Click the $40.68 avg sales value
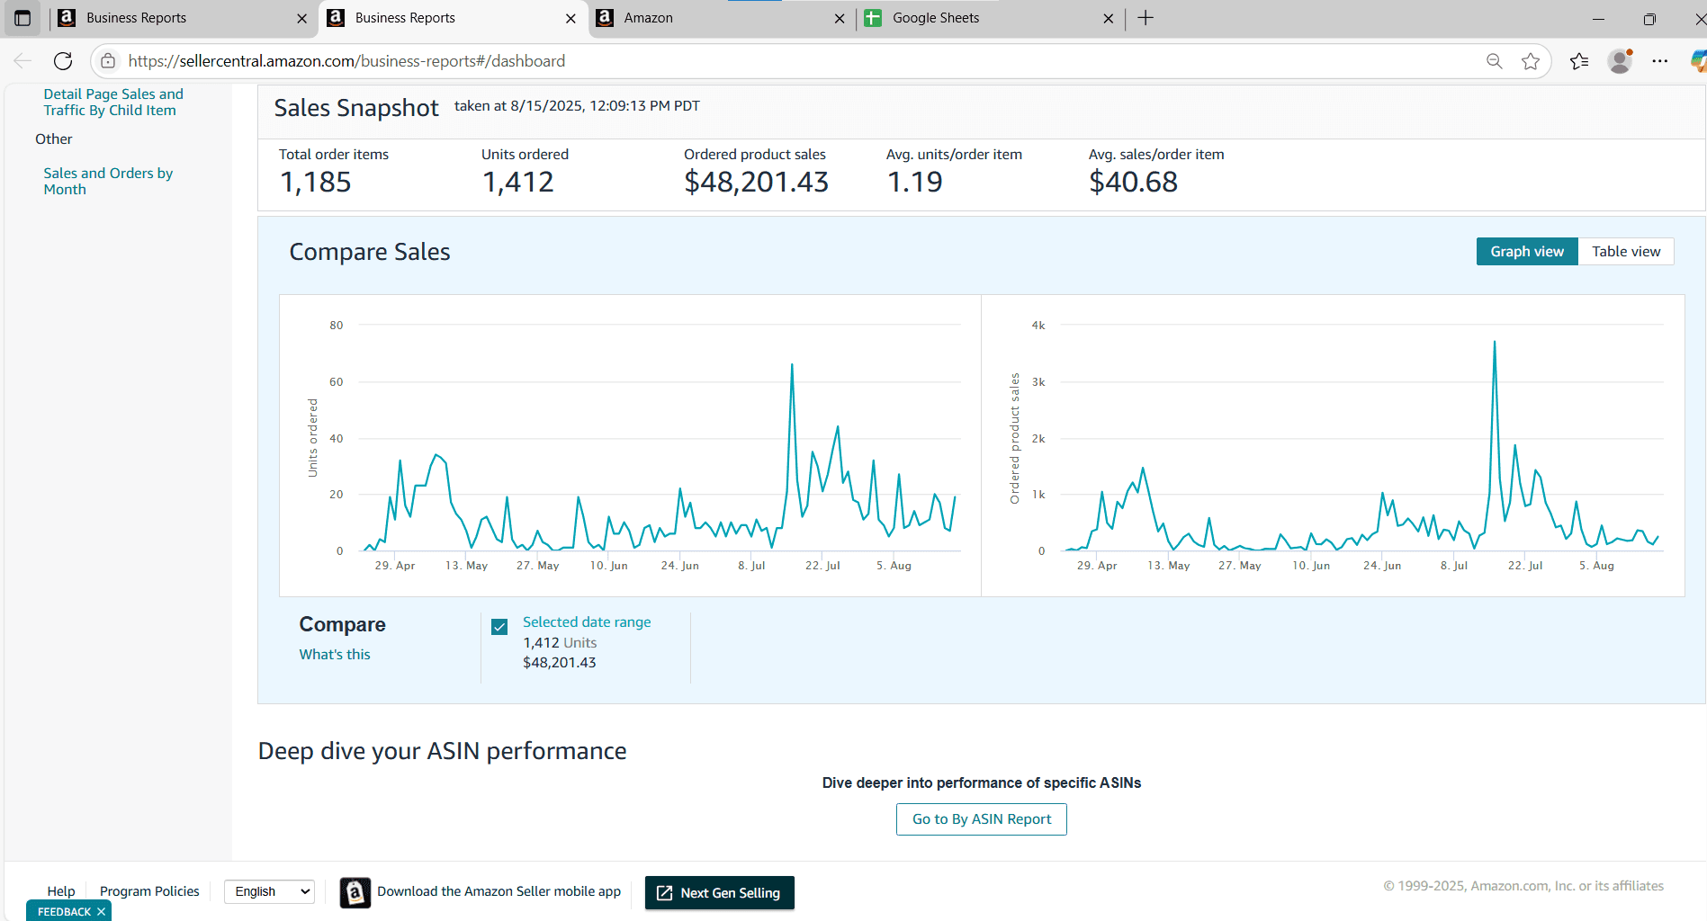The height and width of the screenshot is (921, 1707). [x=1133, y=183]
